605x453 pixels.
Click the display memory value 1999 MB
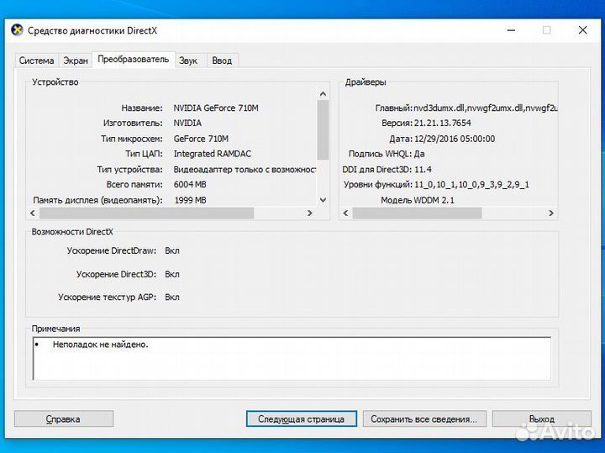point(190,200)
